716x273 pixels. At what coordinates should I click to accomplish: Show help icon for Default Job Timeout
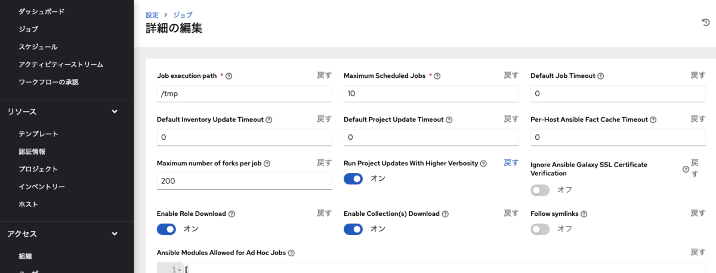(601, 76)
